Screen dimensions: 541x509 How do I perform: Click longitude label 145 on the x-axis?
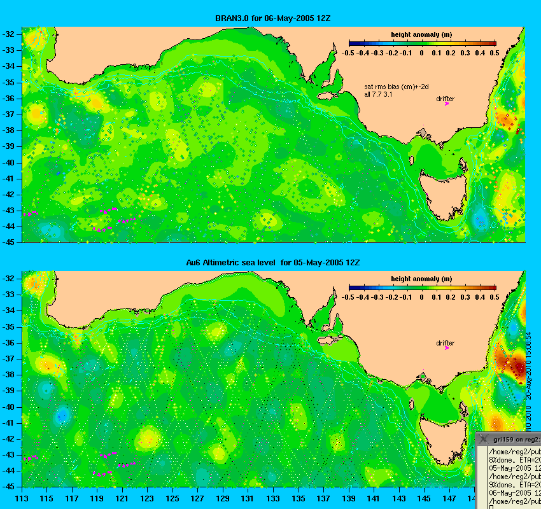[424, 499]
